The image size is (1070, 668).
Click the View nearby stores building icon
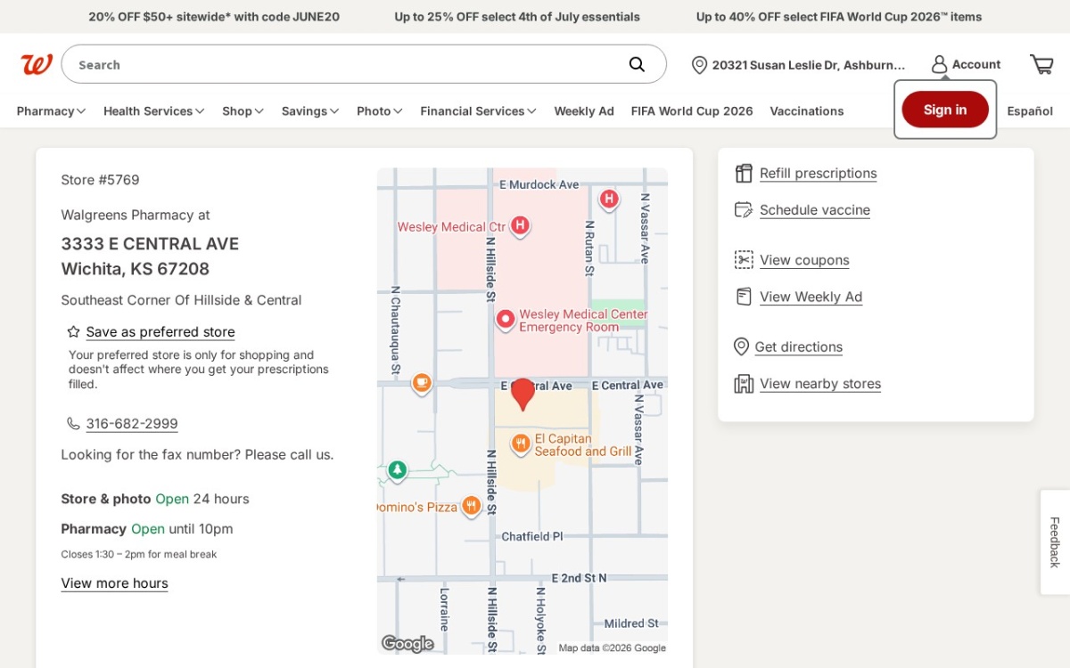tap(744, 384)
